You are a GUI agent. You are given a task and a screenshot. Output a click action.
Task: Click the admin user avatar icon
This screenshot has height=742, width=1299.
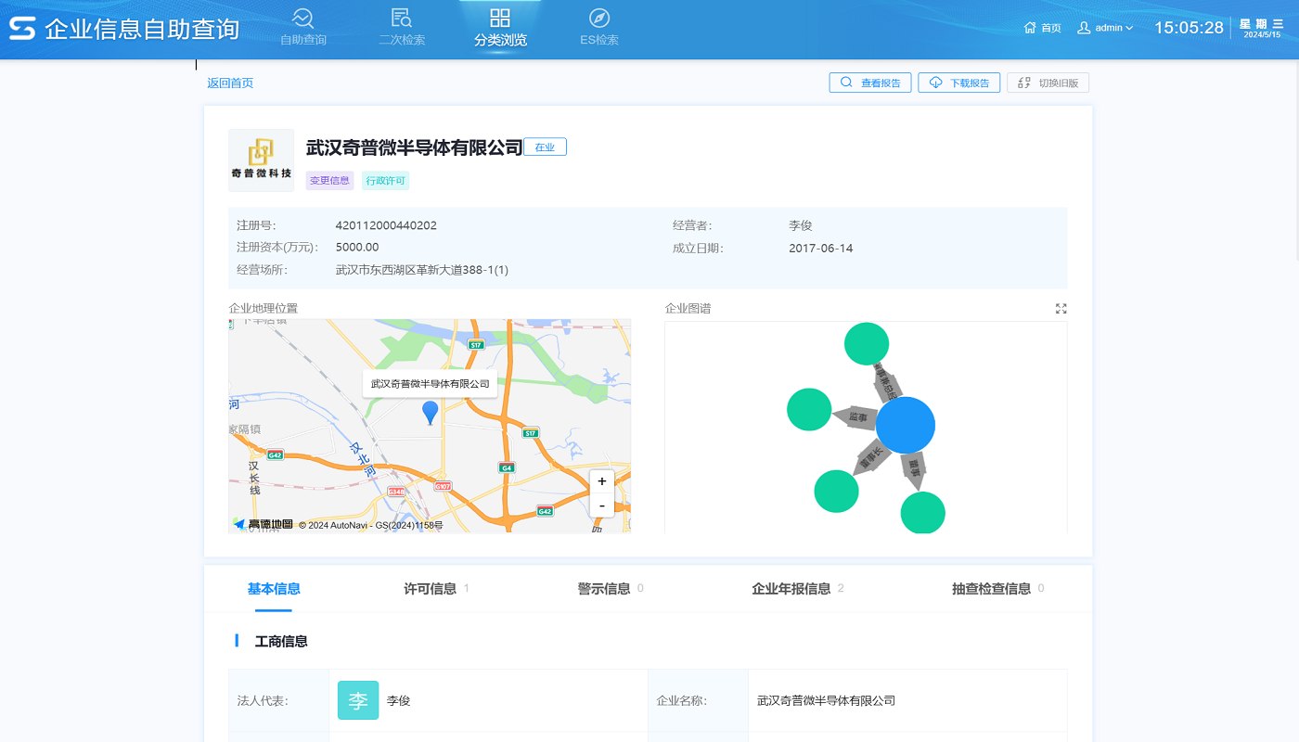pyautogui.click(x=1083, y=27)
